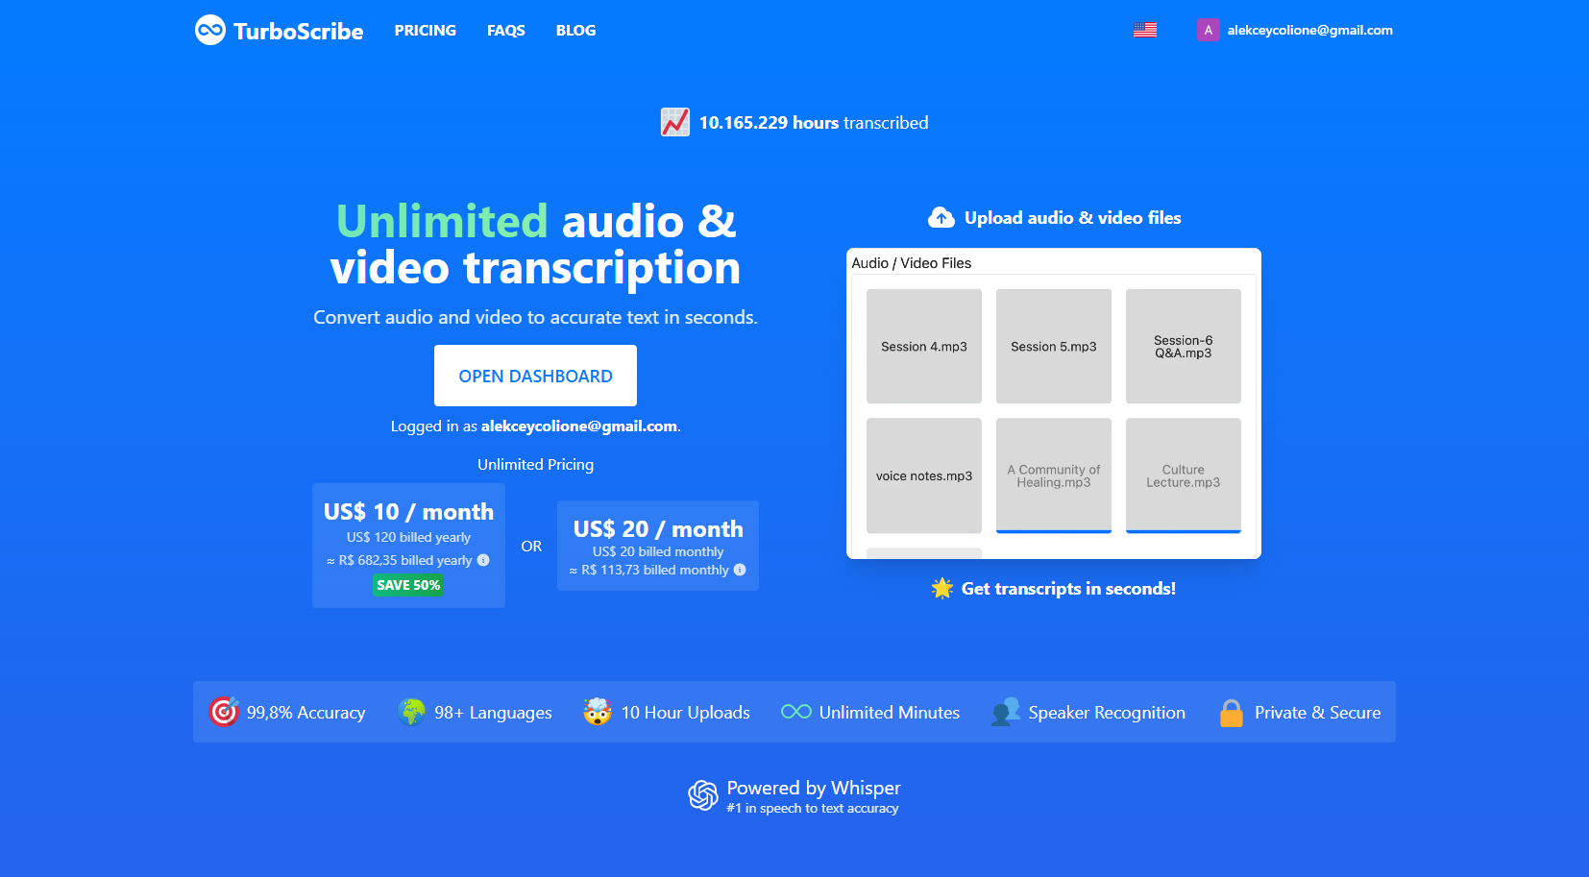
Task: Click the 10.165.229 hours transcribed text
Action: 814,123
